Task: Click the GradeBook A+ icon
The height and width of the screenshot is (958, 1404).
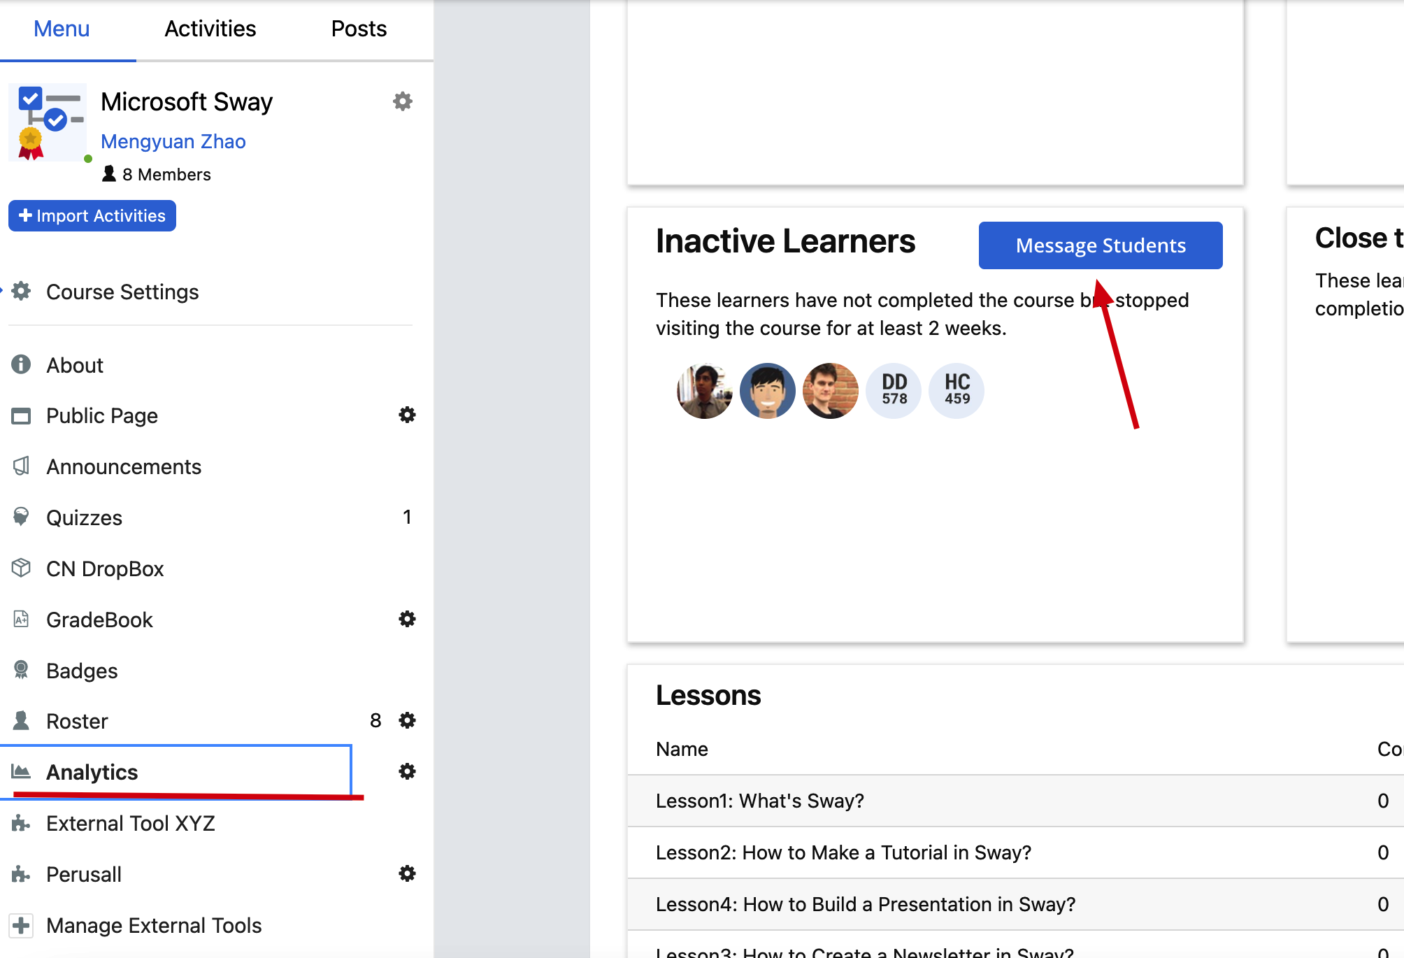Action: [21, 619]
